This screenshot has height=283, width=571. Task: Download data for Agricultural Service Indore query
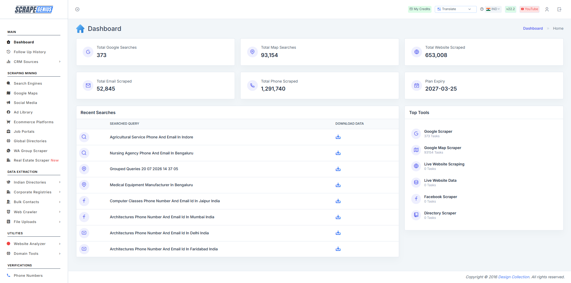(338, 137)
